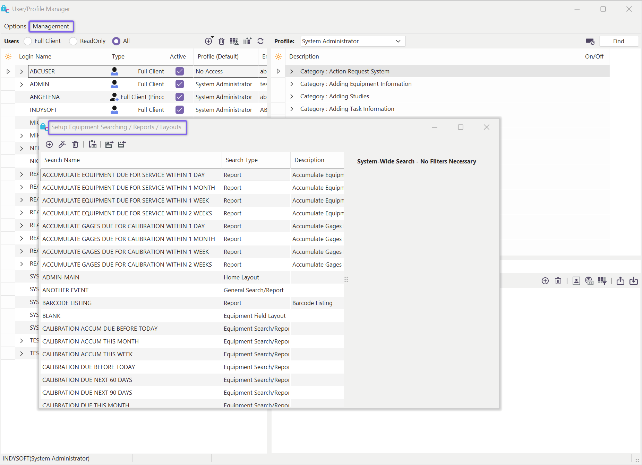Viewport: 642px width, 465px height.
Task: Select the BARCODE LISTING search row
Action: [x=67, y=303]
